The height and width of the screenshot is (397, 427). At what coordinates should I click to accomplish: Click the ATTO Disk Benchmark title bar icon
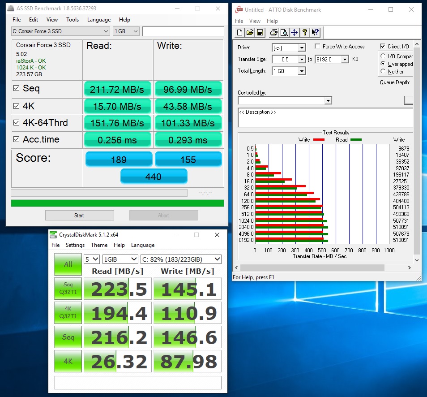tap(239, 9)
